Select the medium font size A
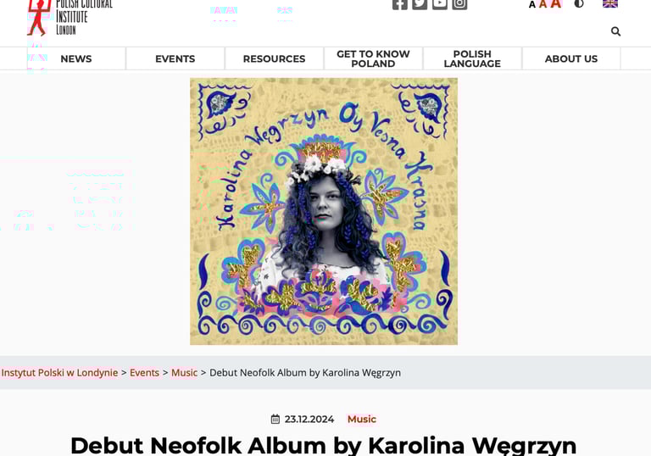Image resolution: width=651 pixels, height=456 pixels. click(x=542, y=4)
